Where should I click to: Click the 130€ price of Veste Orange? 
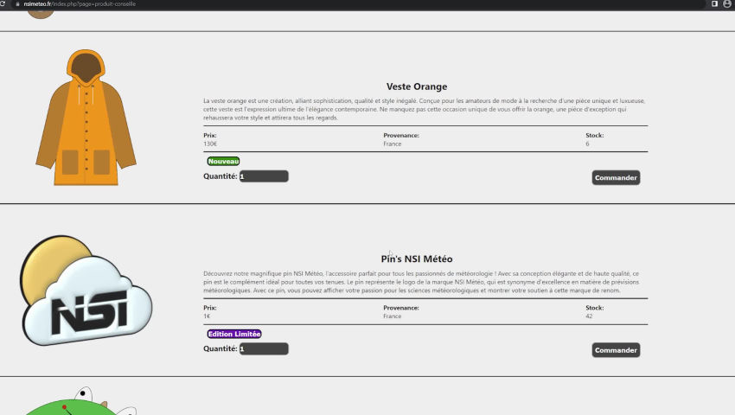210,144
